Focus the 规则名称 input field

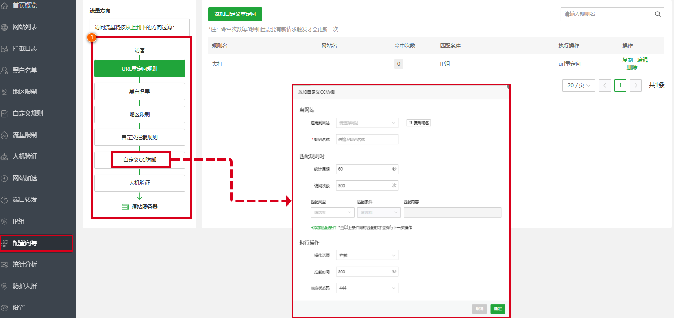click(367, 139)
